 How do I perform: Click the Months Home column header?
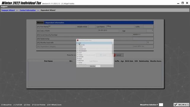pyautogui.click(x=156, y=61)
